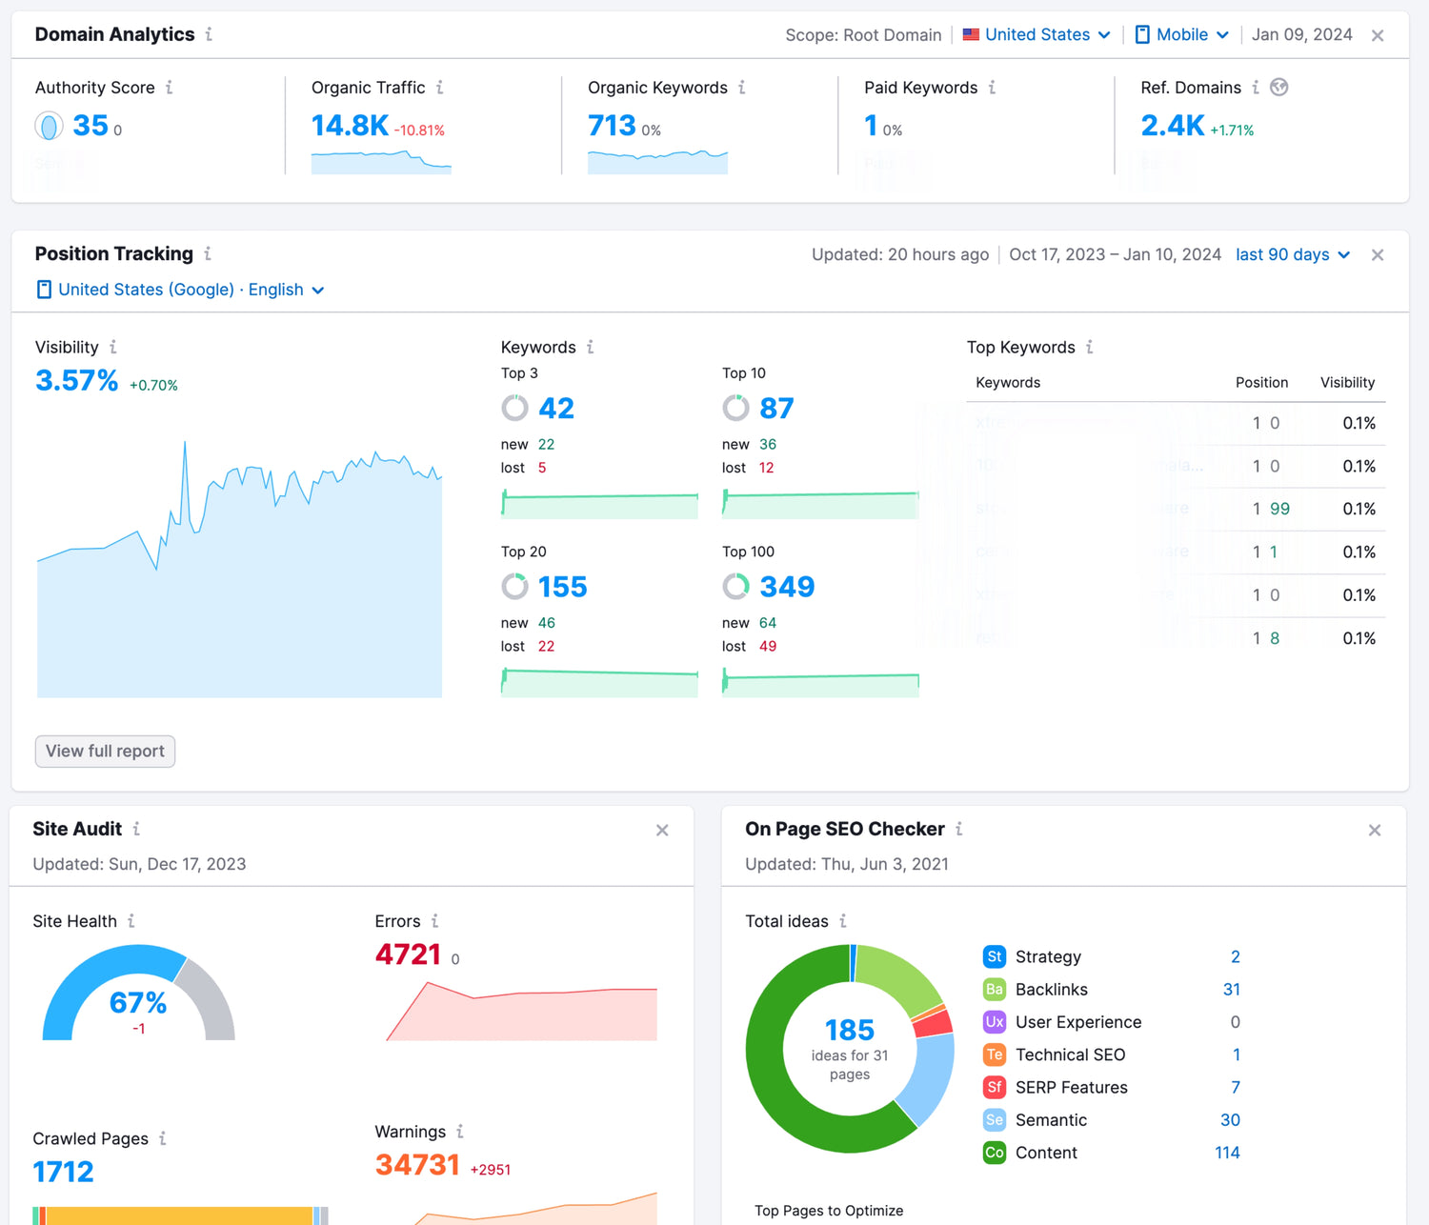Close the On Page SEO Checker widget
Image resolution: width=1429 pixels, height=1225 pixels.
pyautogui.click(x=1375, y=831)
